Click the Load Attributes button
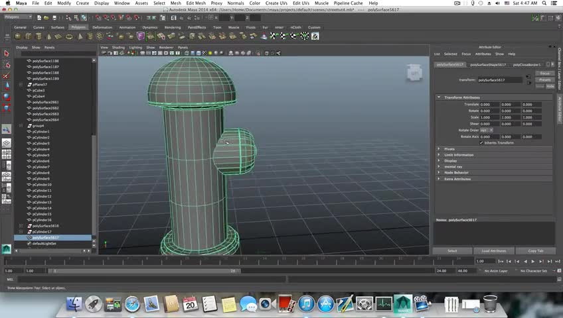 493,251
